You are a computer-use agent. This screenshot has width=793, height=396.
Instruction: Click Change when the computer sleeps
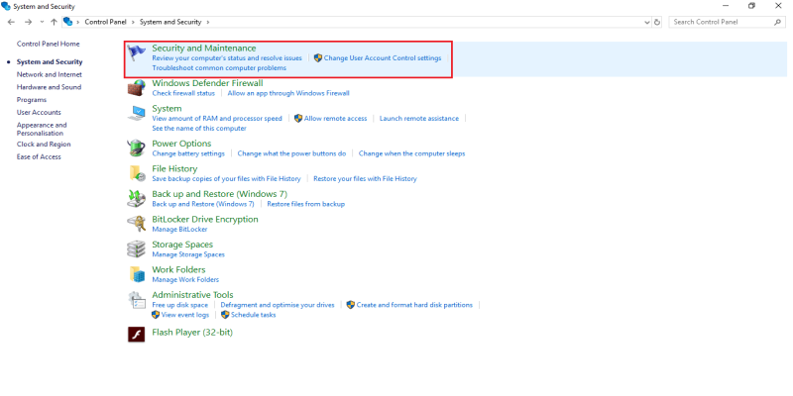click(x=411, y=153)
